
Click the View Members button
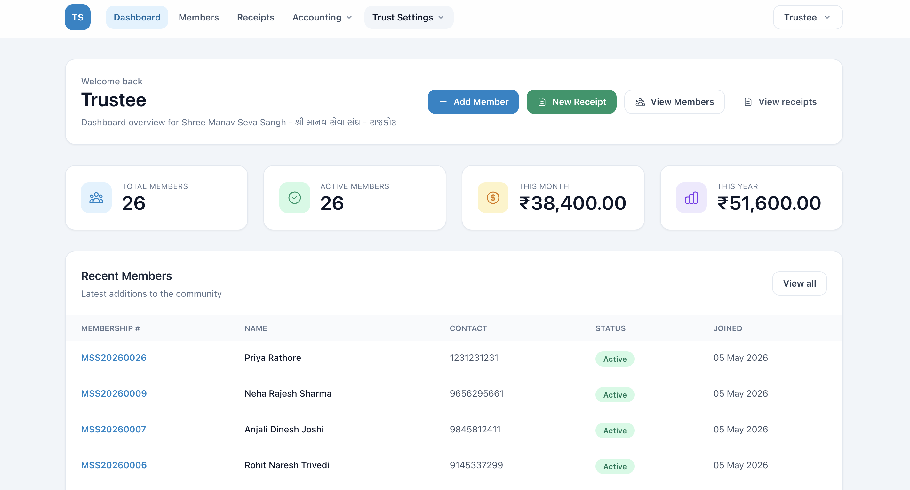point(675,102)
